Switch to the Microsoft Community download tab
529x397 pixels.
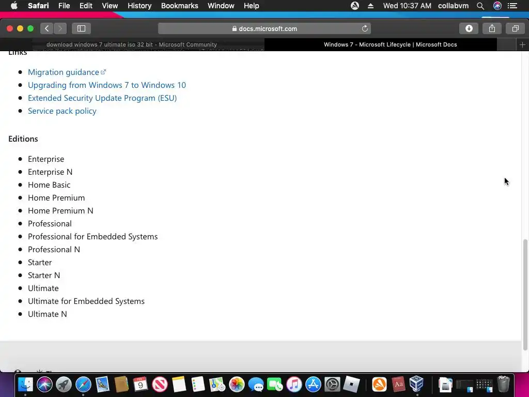tap(132, 44)
